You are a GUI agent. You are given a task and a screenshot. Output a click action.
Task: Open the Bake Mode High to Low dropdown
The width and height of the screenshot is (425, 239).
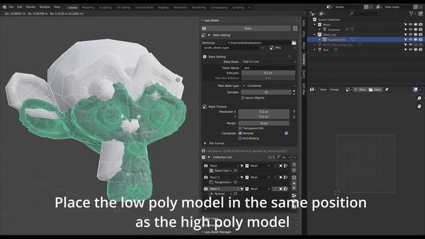point(268,62)
